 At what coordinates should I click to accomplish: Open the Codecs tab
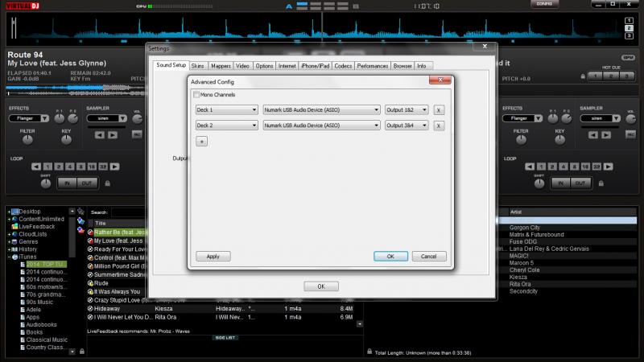(x=343, y=66)
